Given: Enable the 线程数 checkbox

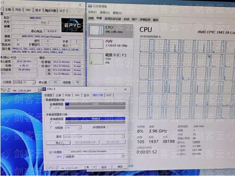Looking at the screenshot, I should point(52,128).
